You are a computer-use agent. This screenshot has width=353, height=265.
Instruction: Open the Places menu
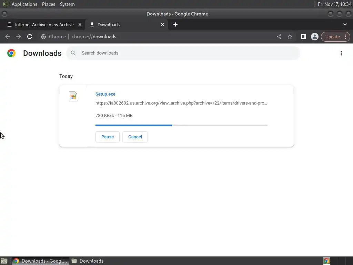(48, 4)
